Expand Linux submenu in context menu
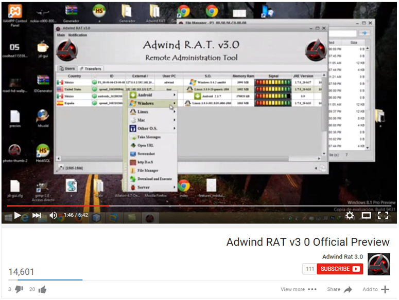Image resolution: width=399 pixels, height=300 pixels. click(152, 111)
